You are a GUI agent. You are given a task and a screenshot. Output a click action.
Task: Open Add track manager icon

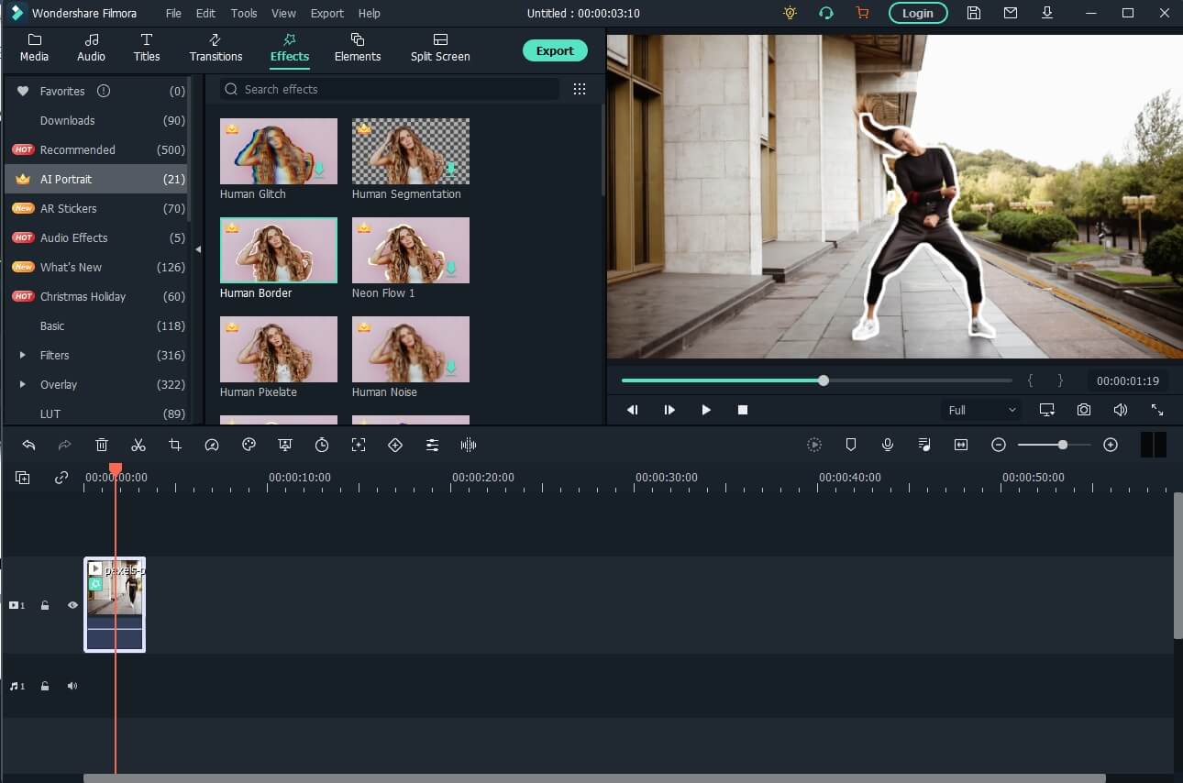(23, 478)
